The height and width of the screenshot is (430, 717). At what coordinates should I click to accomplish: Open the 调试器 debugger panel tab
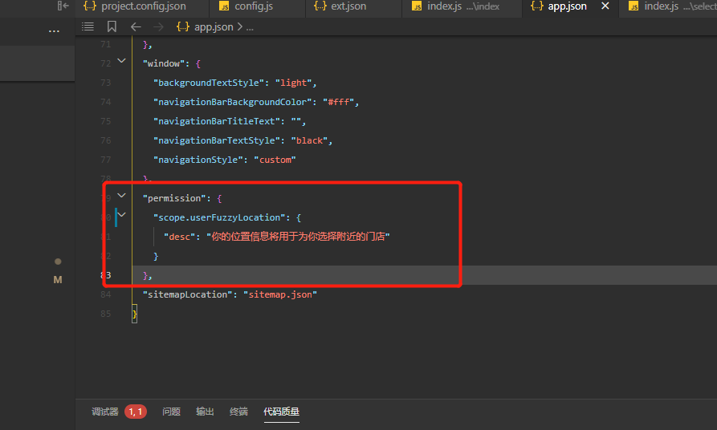104,412
